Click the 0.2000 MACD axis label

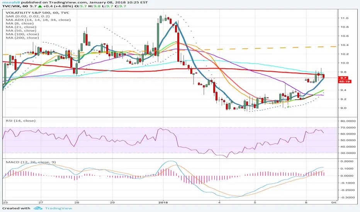[x=347, y=162]
